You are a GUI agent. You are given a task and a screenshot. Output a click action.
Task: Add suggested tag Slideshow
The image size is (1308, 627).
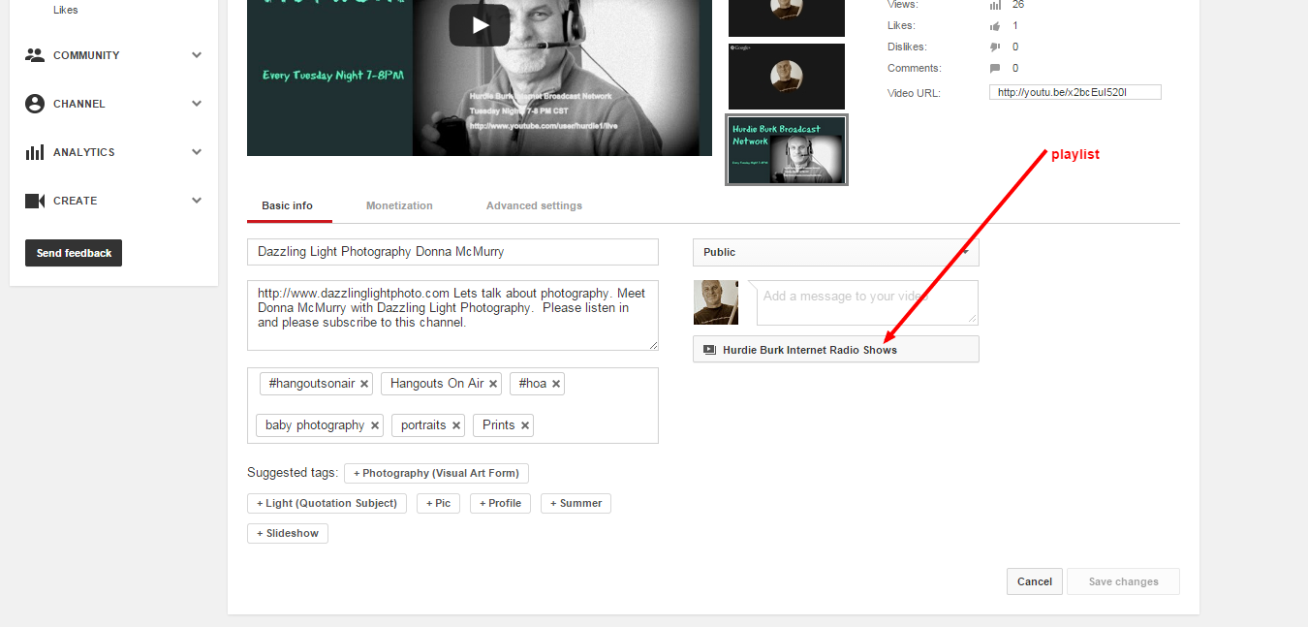click(288, 533)
